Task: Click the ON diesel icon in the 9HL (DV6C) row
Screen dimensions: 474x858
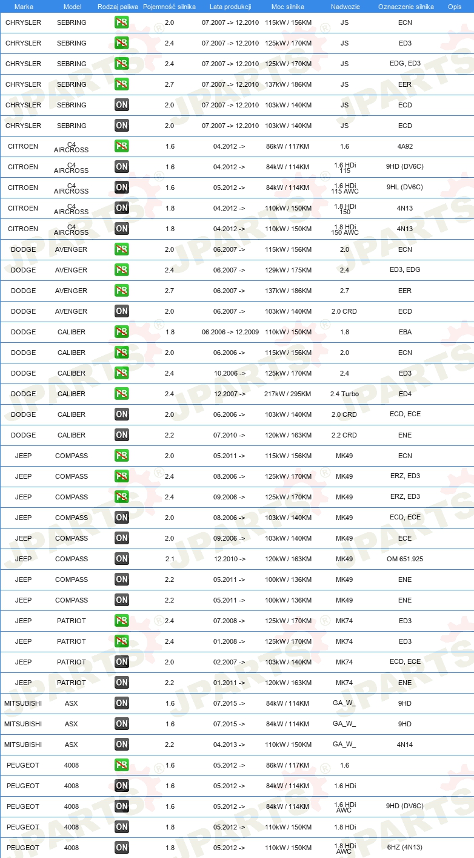Action: coord(122,187)
